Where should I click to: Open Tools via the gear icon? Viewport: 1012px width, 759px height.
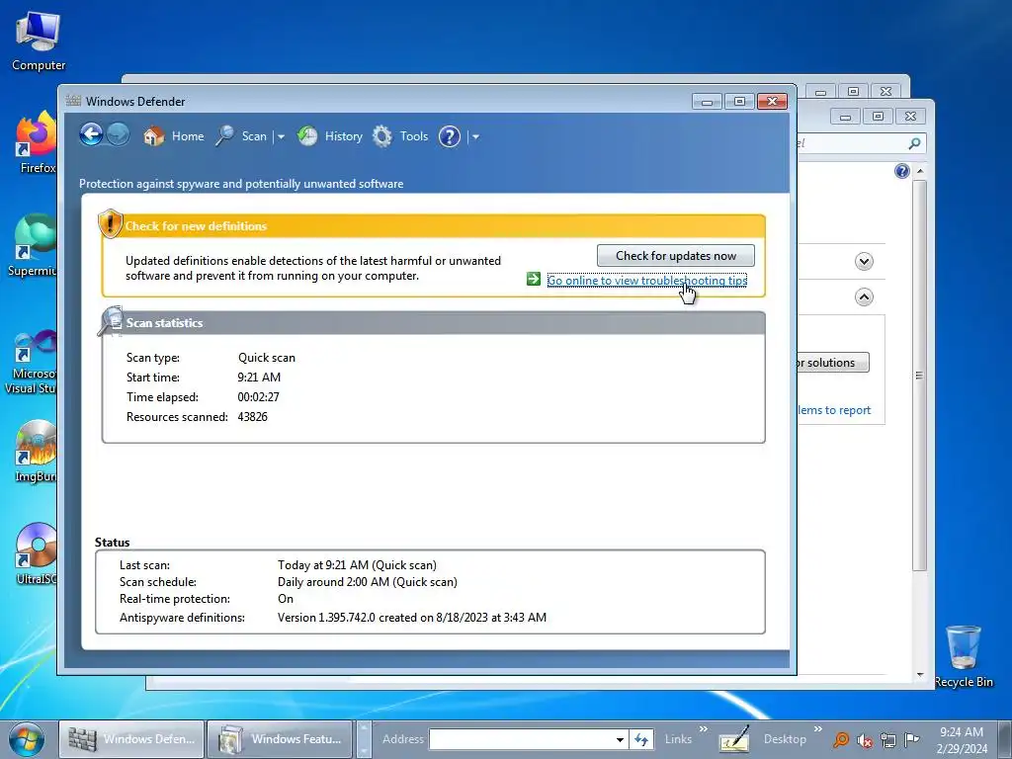pos(382,136)
